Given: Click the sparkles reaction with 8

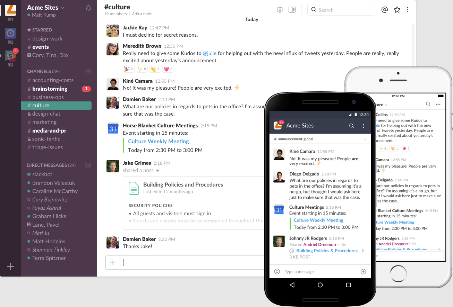Looking at the screenshot, I should pos(142,69).
